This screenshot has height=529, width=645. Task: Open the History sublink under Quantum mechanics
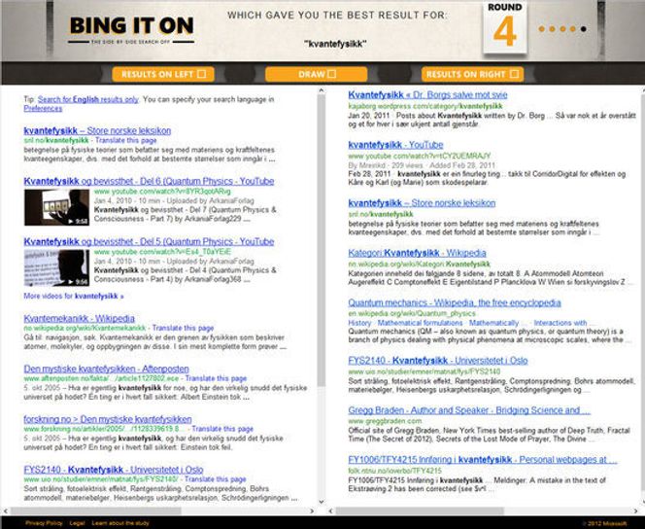tap(359, 323)
